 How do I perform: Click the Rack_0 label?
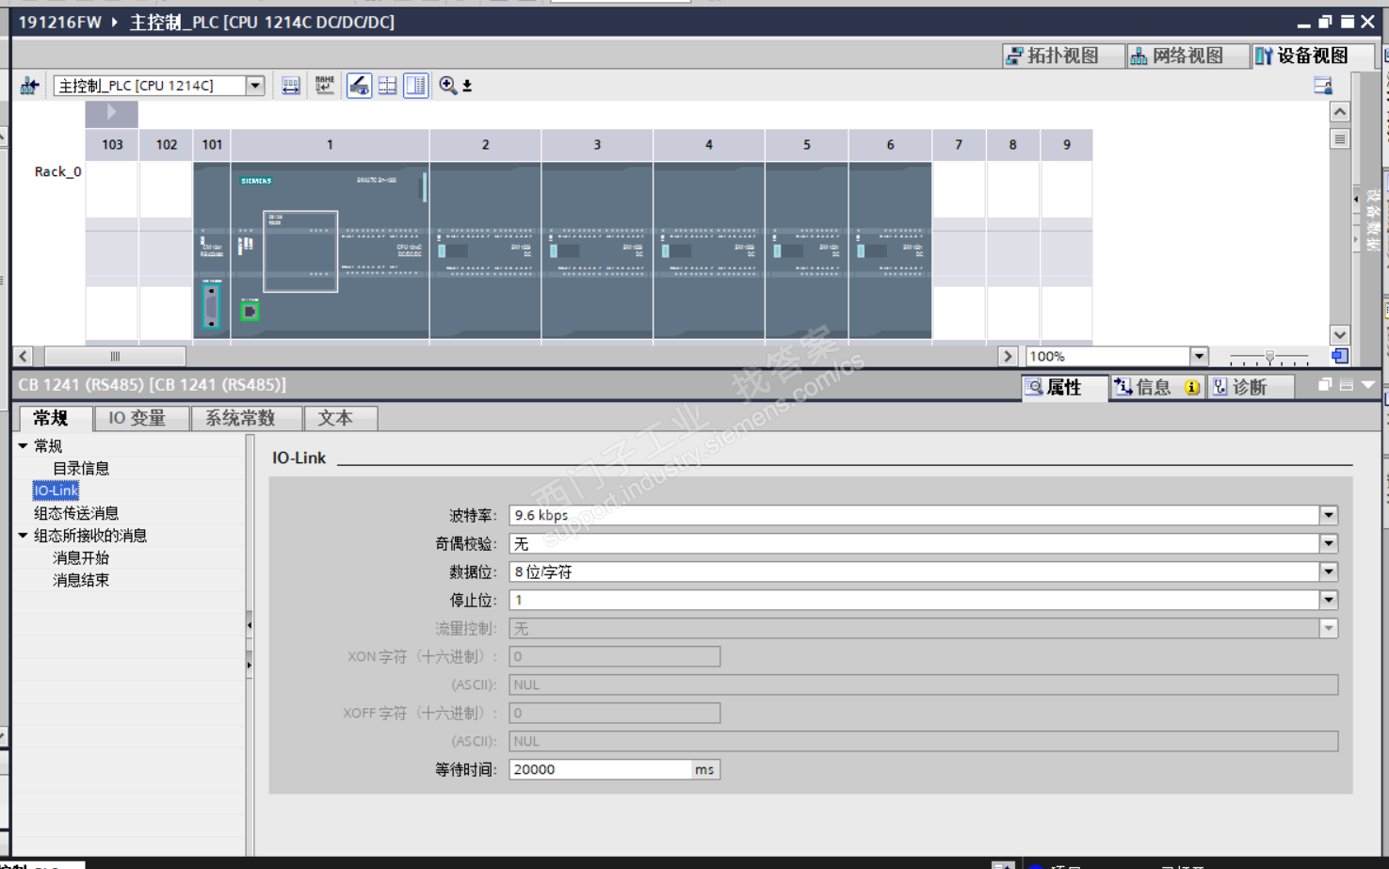(57, 171)
